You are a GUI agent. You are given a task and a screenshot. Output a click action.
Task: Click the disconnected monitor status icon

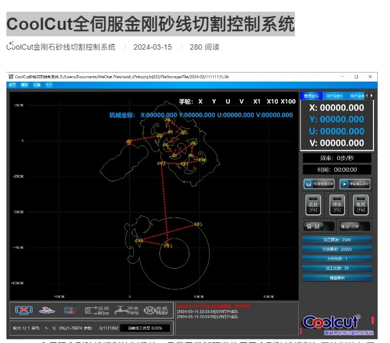(x=24, y=310)
